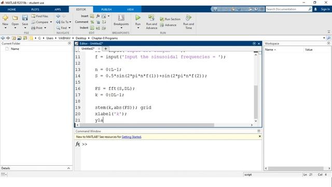This screenshot has width=332, height=187.
Task: Click the fx insert function icon
Action: (98, 16)
